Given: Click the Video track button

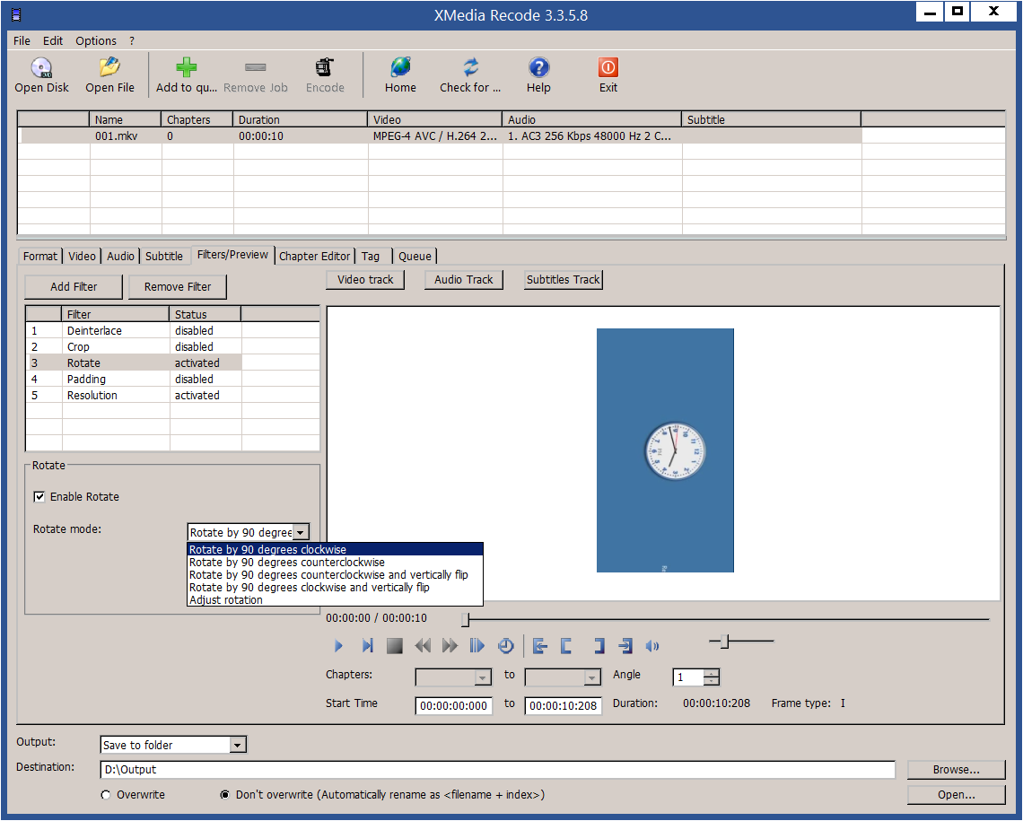Looking at the screenshot, I should 365,280.
